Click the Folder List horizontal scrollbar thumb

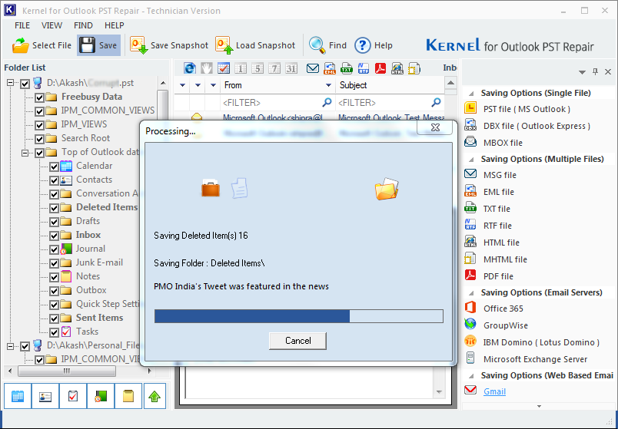click(x=67, y=371)
